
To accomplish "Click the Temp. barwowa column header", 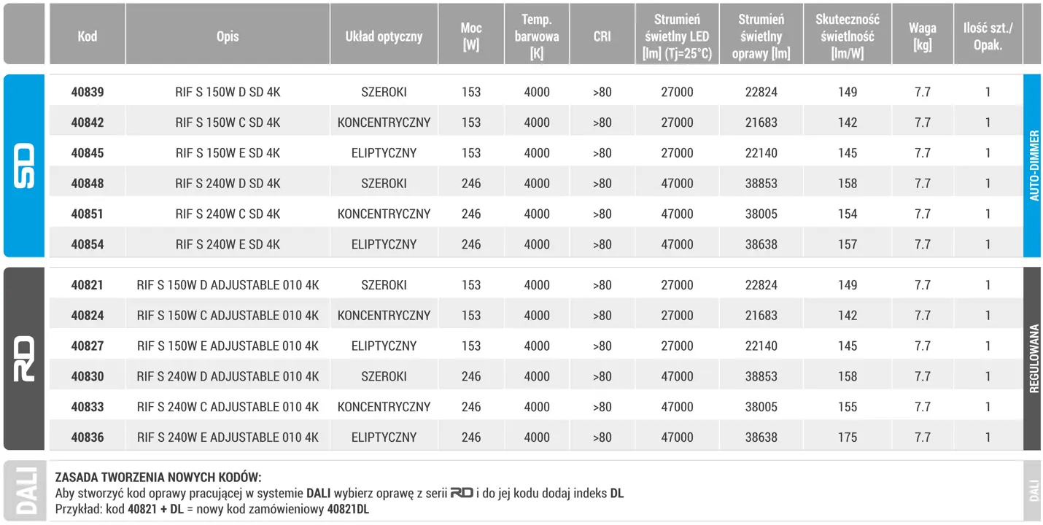I will [x=537, y=36].
